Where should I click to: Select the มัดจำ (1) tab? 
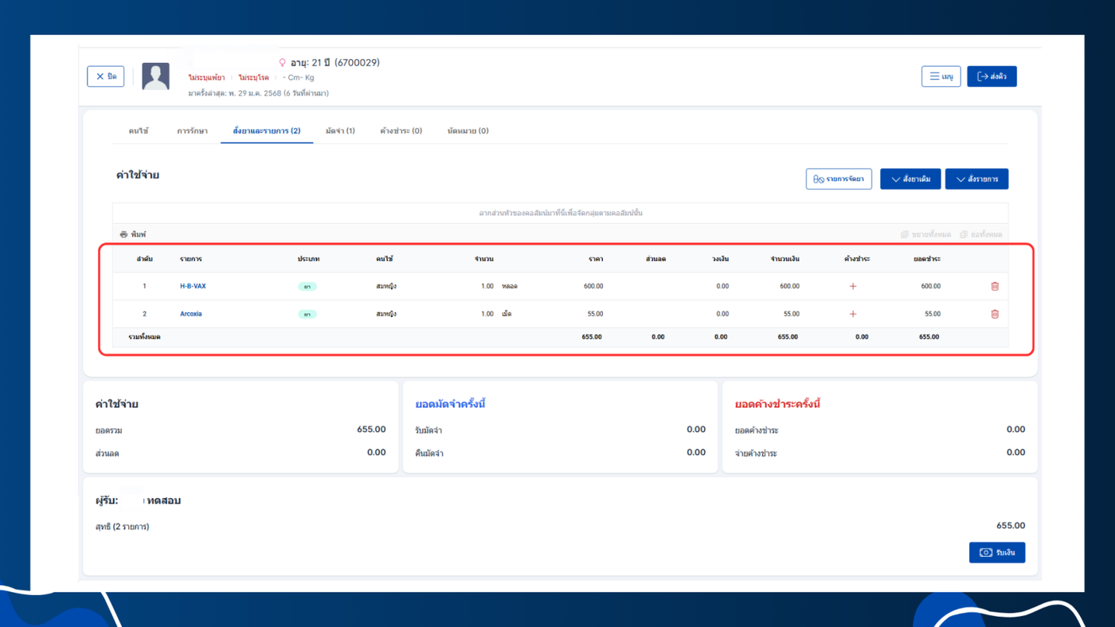click(340, 131)
